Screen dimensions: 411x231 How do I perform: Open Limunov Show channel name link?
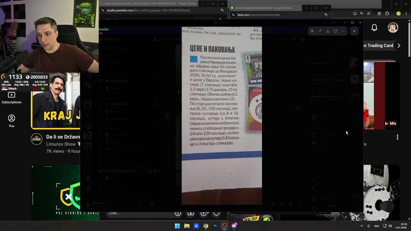[x=61, y=144]
